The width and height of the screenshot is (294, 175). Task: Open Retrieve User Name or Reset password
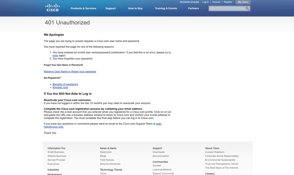click(x=70, y=72)
